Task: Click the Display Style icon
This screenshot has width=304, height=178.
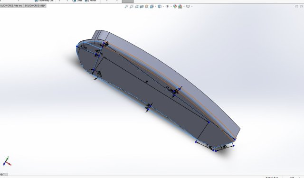Action: coord(160,6)
